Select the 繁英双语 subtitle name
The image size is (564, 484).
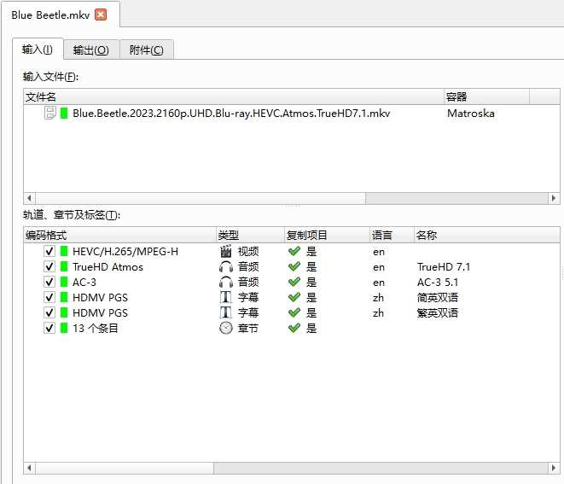[438, 312]
